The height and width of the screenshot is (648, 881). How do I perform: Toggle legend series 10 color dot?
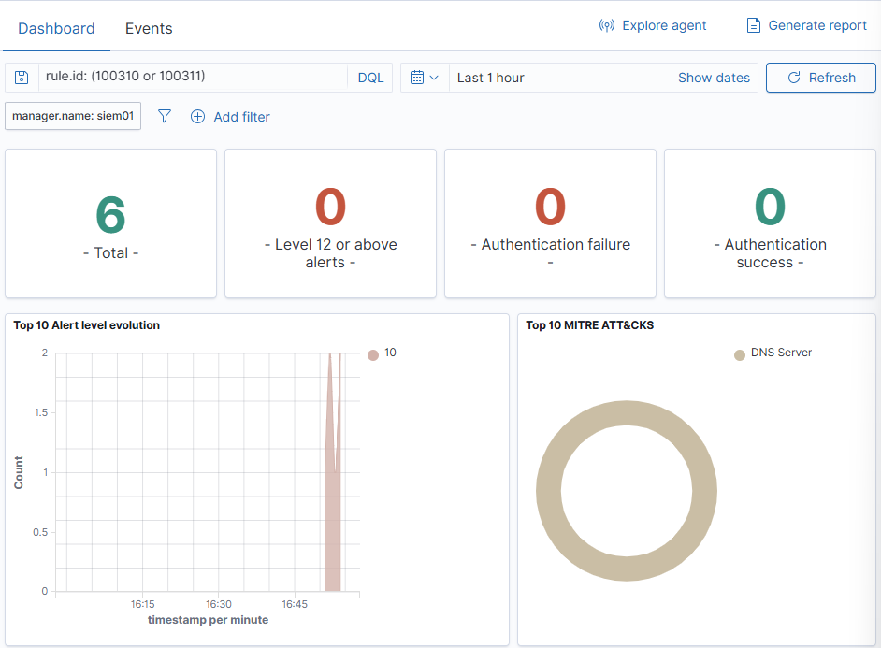click(373, 355)
